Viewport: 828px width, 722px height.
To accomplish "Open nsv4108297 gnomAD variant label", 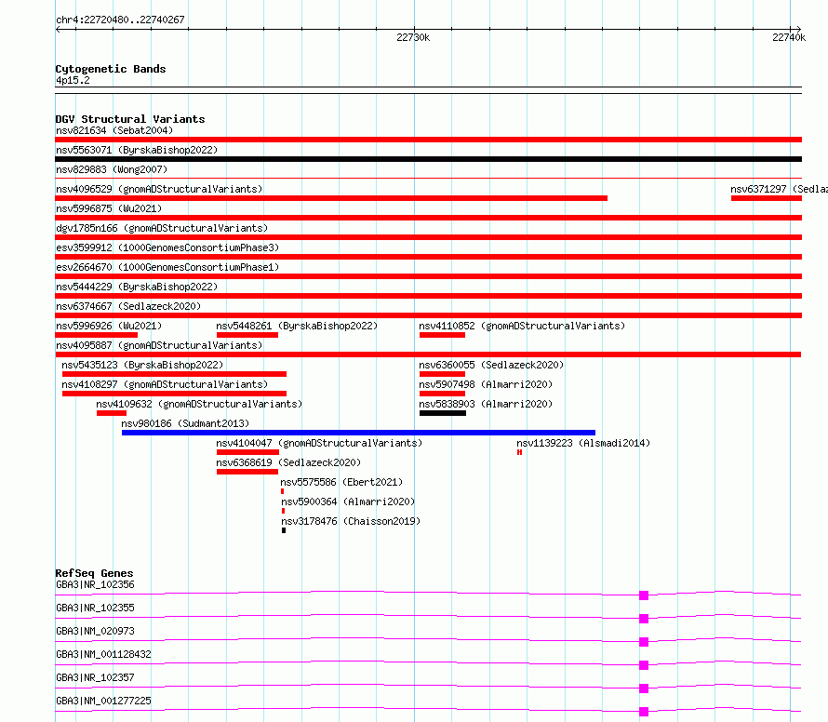I will [165, 384].
